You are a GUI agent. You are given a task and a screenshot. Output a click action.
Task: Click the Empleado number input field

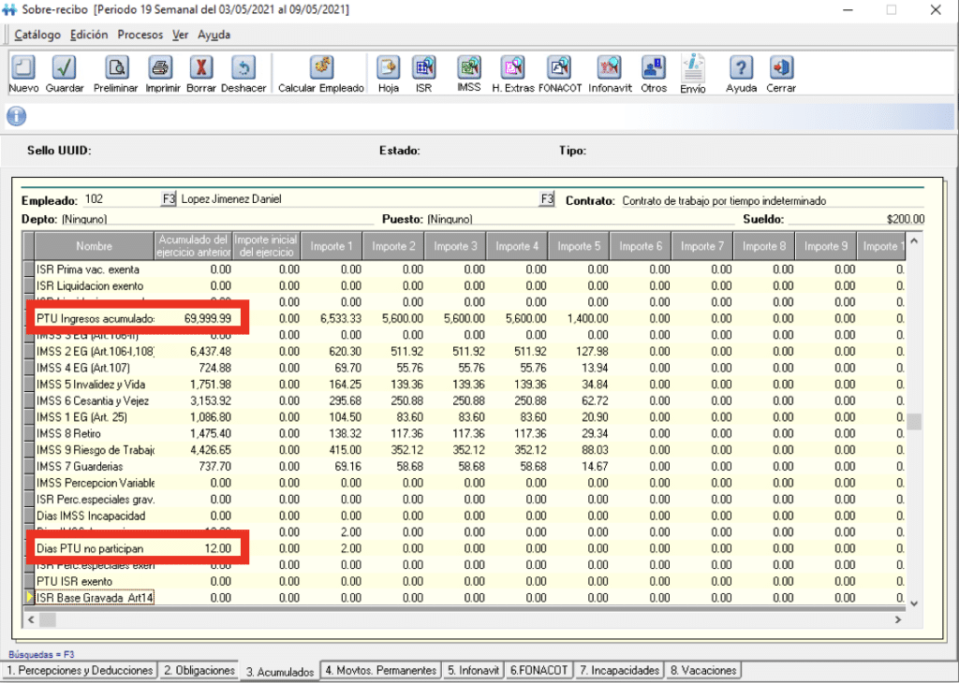[117, 199]
